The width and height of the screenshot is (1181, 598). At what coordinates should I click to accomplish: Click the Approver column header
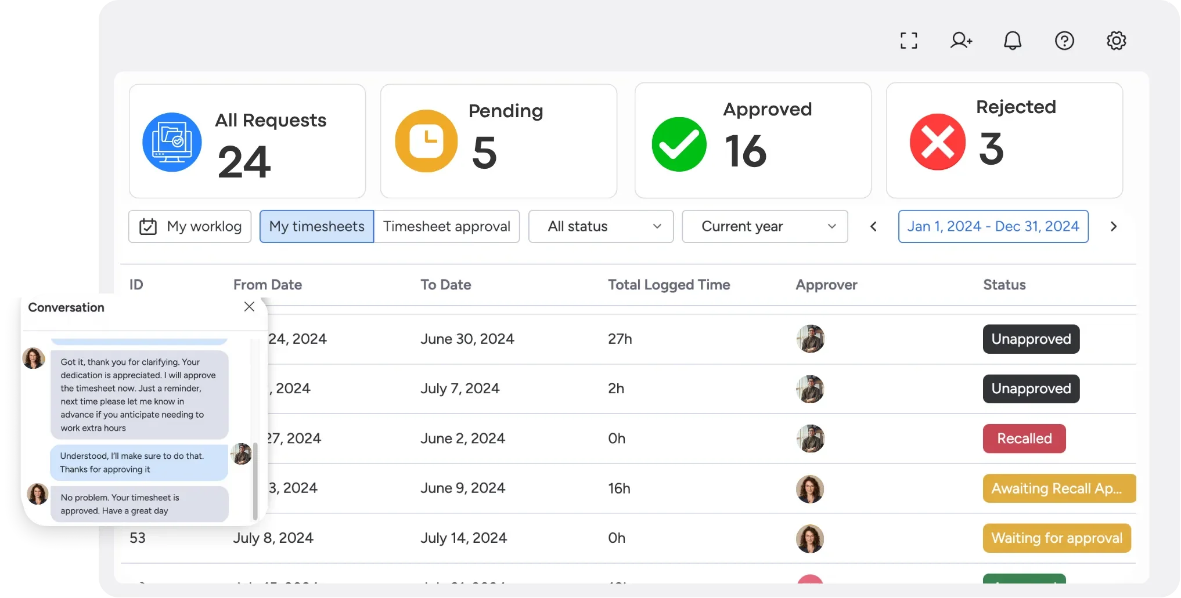[x=826, y=285]
